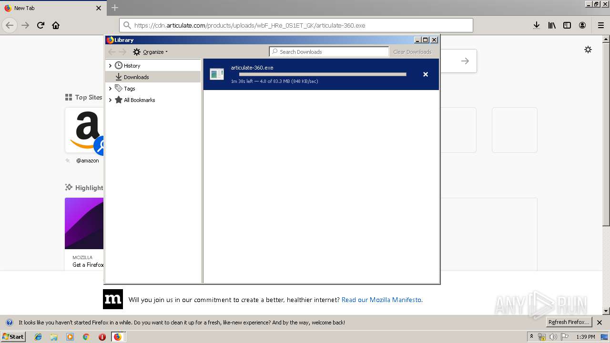Click the Mozilla 'm' logo
610x343 pixels.
[113, 299]
